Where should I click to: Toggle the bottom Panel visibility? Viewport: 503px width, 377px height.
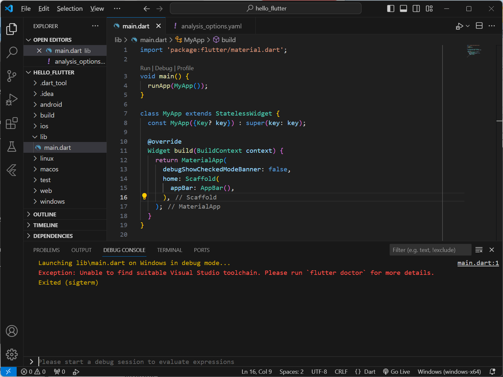coord(403,8)
